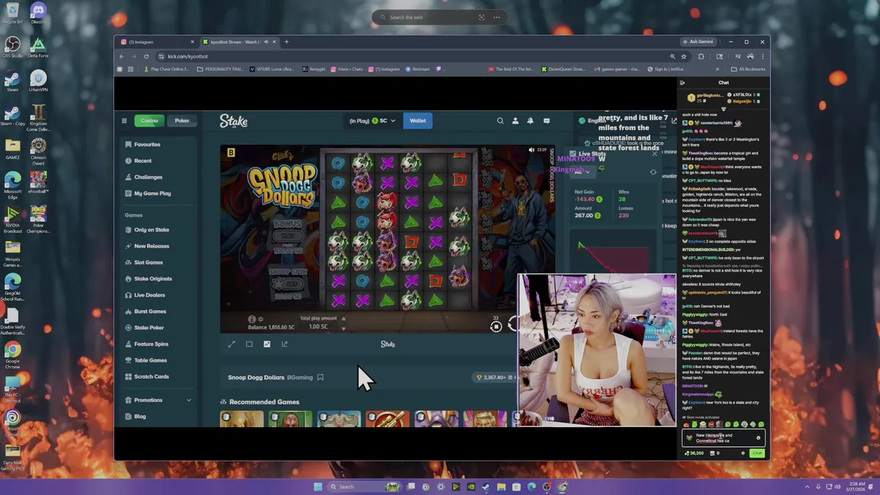This screenshot has height=495, width=880.
Task: Open the game info icon
Action: [252, 319]
